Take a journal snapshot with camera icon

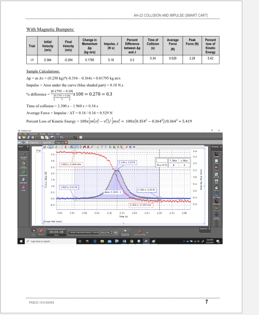[75, 138]
